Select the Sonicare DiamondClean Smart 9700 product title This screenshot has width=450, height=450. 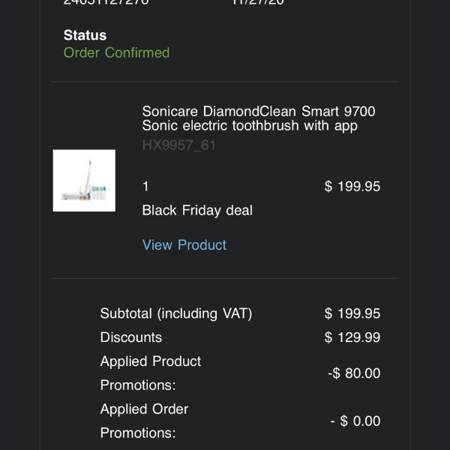(259, 111)
